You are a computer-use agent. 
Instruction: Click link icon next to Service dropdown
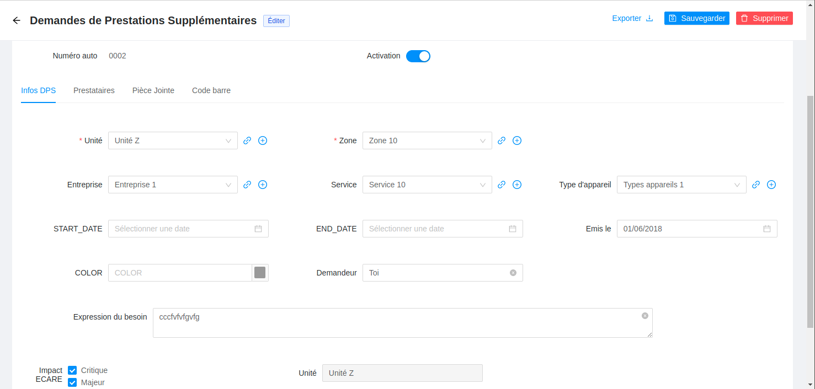[502, 185]
